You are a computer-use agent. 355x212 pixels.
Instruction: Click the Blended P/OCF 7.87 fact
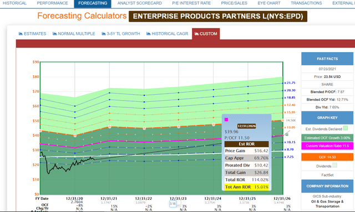327,92
